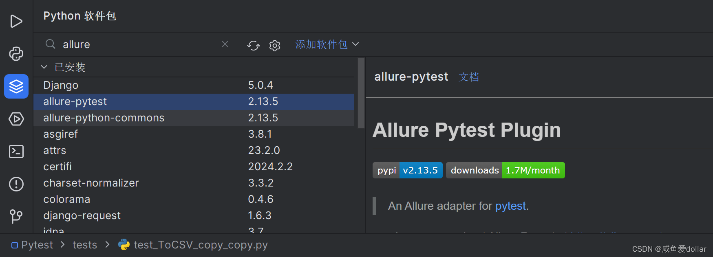The width and height of the screenshot is (713, 257).
Task: Click version 2024.2.2 of certifi
Action: [270, 167]
